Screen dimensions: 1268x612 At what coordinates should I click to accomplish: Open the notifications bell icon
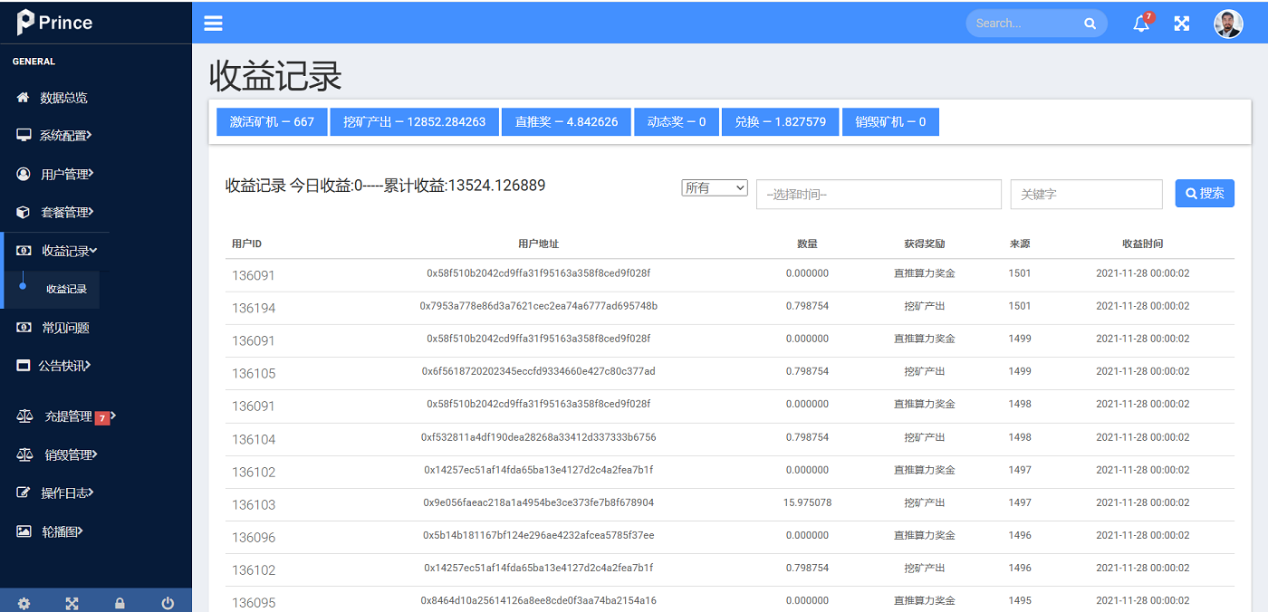coord(1141,24)
